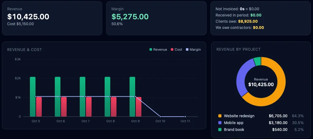Click the margin line point at Oct 11
This screenshot has width=313, height=139.
click(185, 117)
